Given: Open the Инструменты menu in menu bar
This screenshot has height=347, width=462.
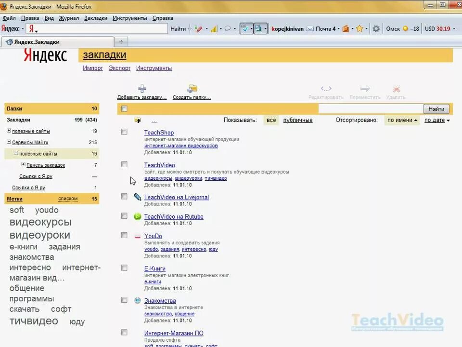Looking at the screenshot, I should 129,18.
